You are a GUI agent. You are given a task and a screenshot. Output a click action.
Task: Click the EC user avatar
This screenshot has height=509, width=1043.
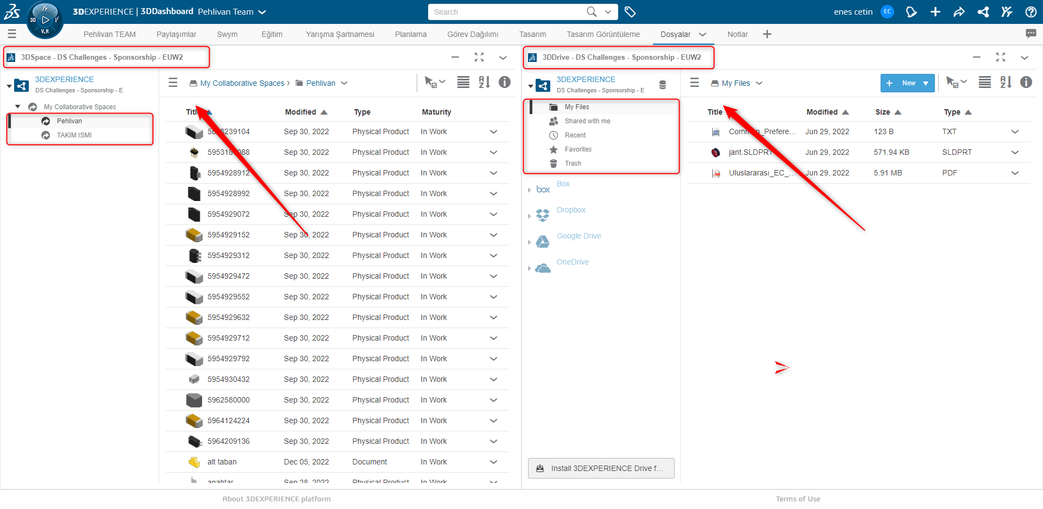coord(887,11)
